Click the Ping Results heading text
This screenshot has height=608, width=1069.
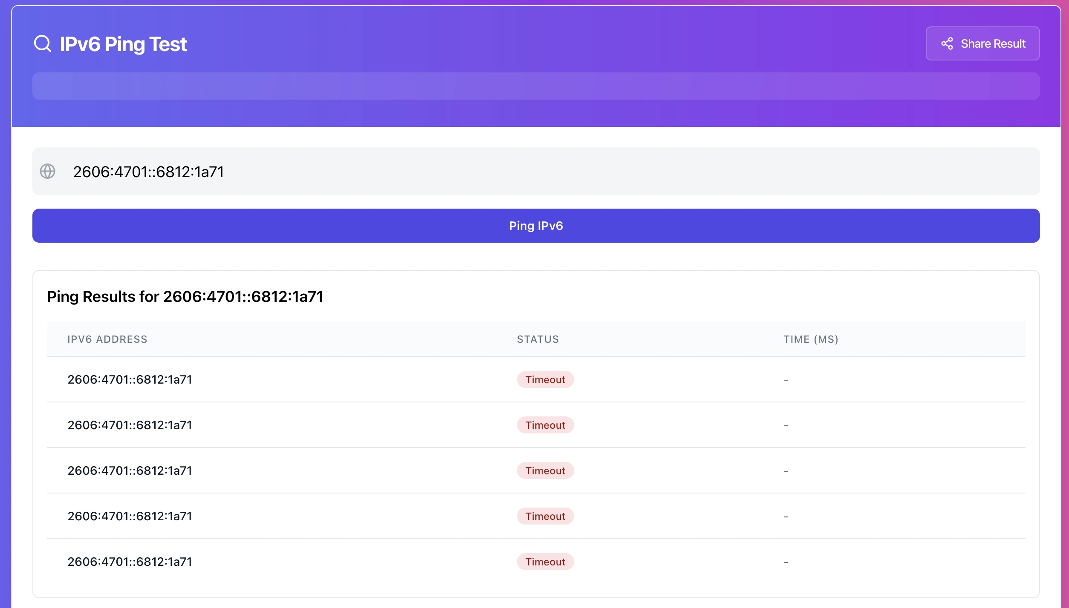(185, 297)
